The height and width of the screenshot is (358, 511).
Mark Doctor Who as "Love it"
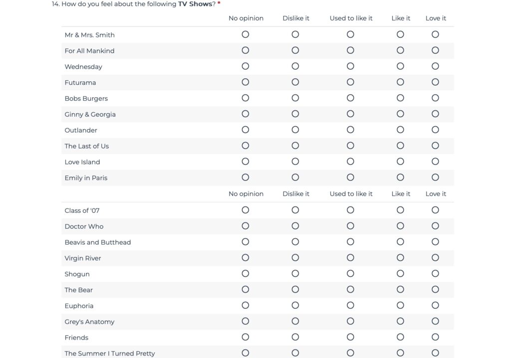coord(435,226)
